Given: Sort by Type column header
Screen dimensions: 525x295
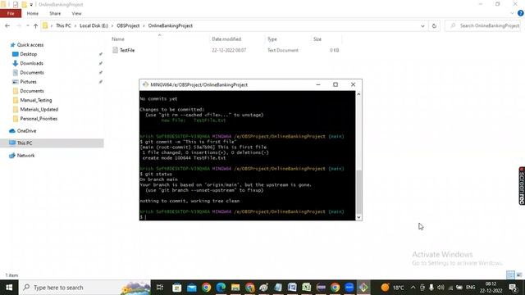Looking at the screenshot, I should pyautogui.click(x=272, y=39).
